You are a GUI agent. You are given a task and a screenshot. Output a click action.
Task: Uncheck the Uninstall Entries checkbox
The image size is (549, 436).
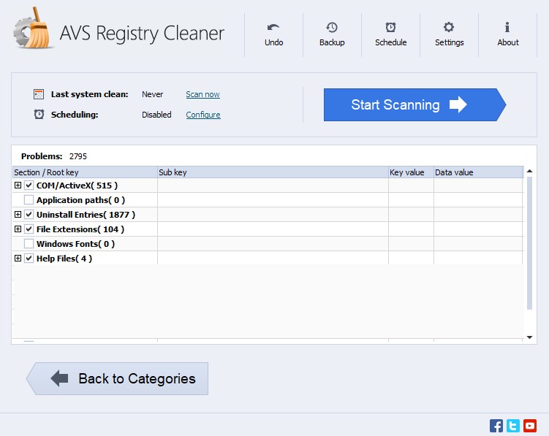(29, 215)
